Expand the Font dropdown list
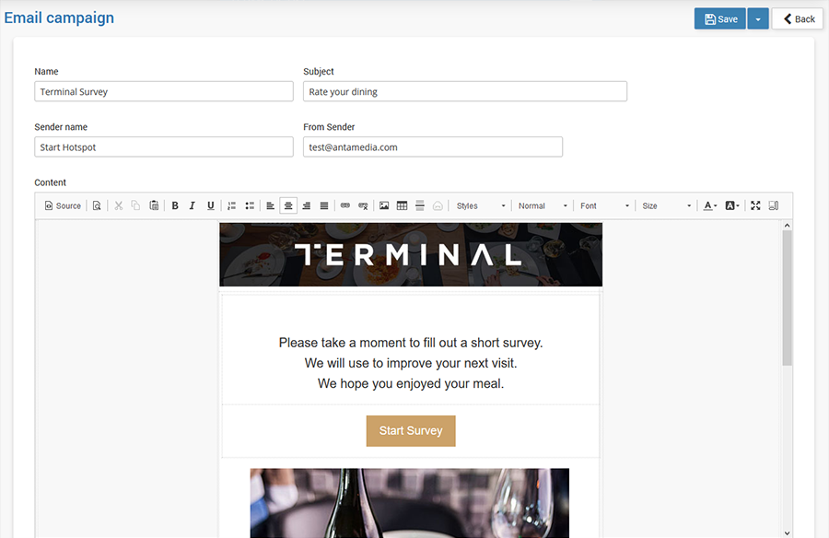 click(604, 205)
